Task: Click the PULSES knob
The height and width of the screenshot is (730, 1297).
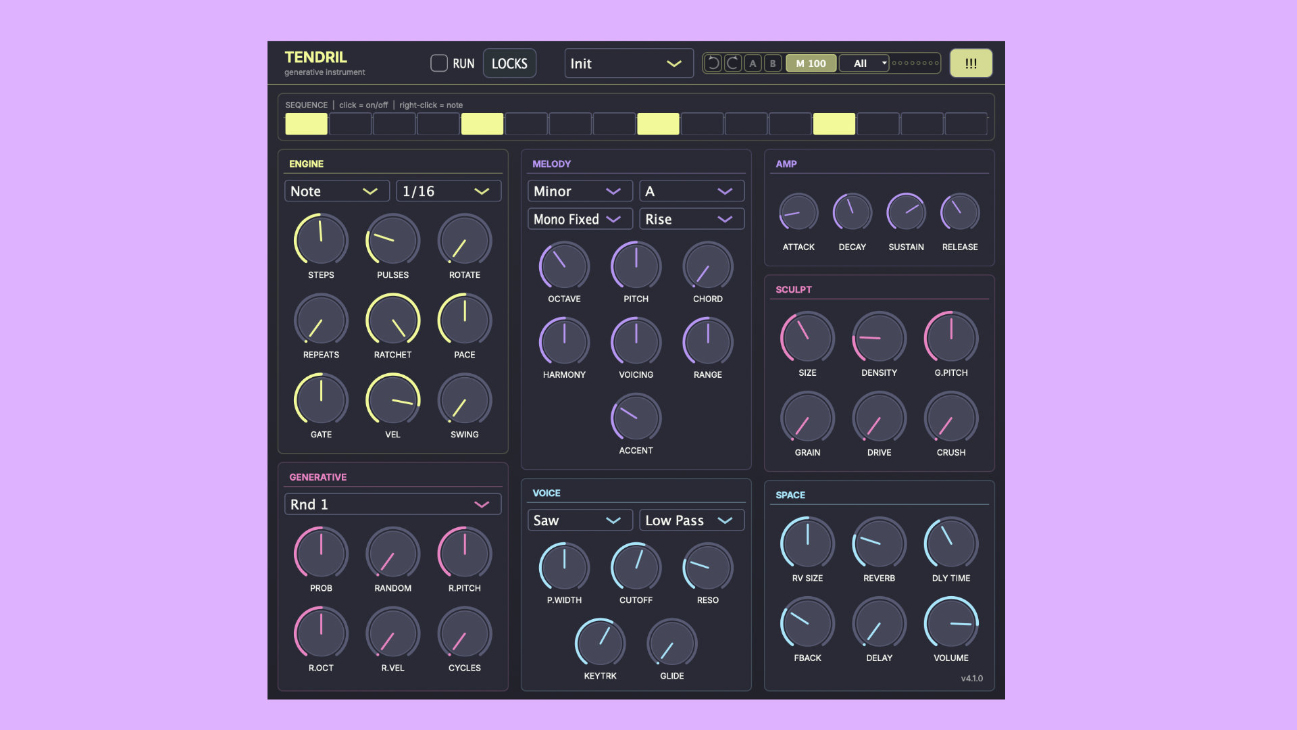Action: coord(392,240)
